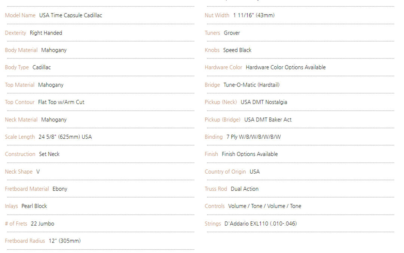Screen dimensions: 404x253
Task: Click the Pearl Block inlays value
Action: point(34,206)
